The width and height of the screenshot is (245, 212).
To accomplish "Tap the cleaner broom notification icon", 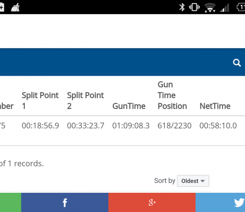I will [15, 7].
